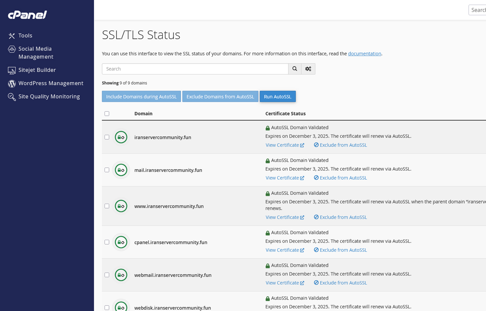The image size is (486, 311).
Task: Click the WordPress Management icon
Action: [12, 83]
